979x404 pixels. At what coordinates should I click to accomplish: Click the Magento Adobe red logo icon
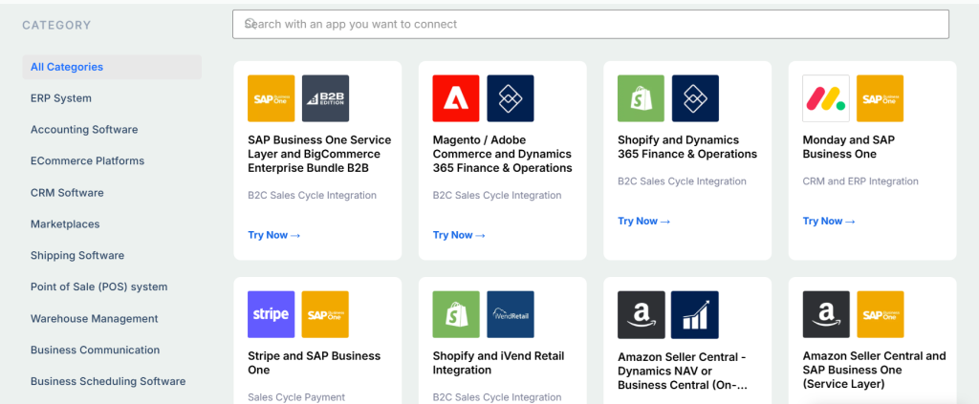pos(456,98)
